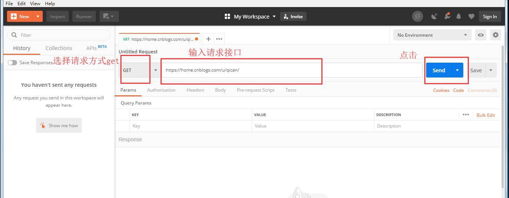Open the params table column options ellipsis
The height and width of the screenshot is (198, 509).
pos(466,115)
